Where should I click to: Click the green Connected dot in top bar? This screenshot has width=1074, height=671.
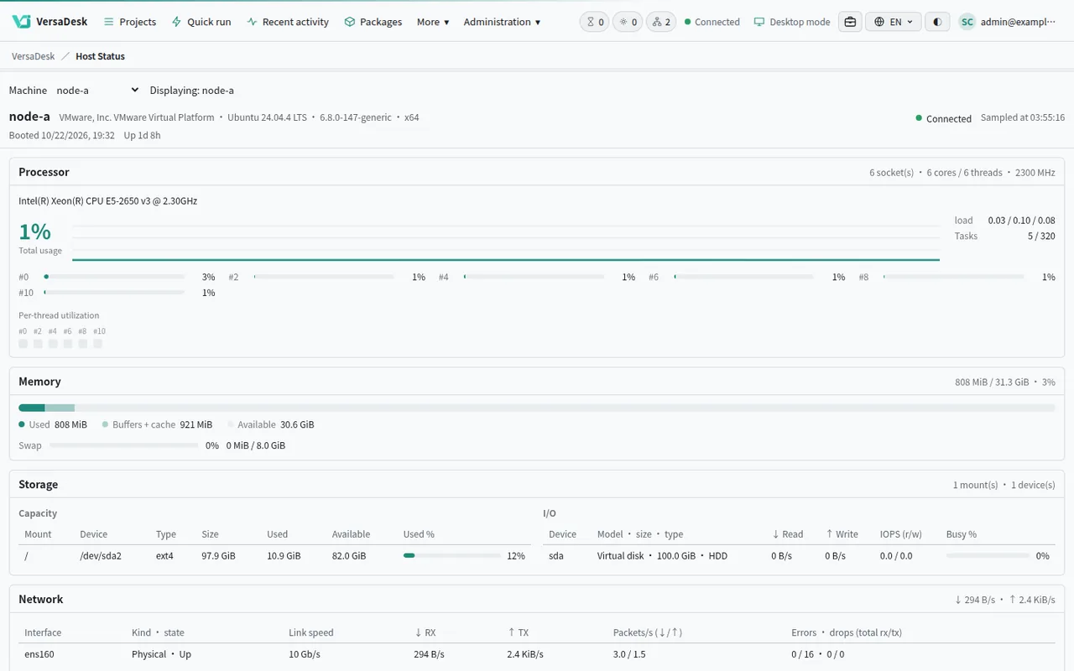click(x=688, y=22)
